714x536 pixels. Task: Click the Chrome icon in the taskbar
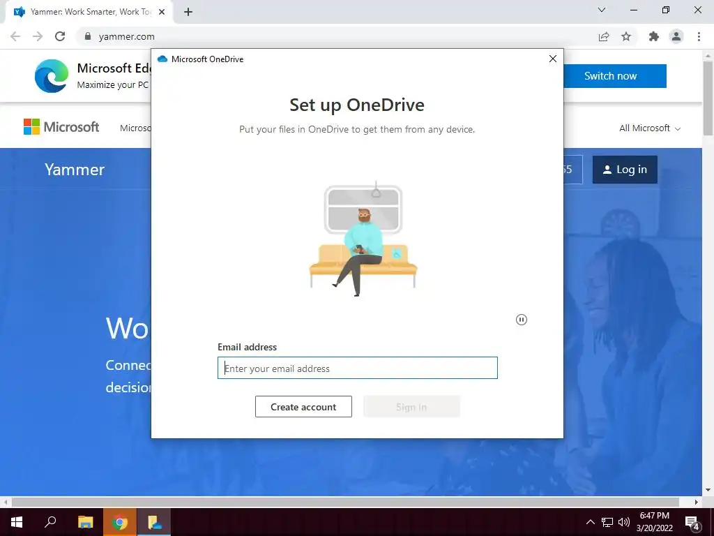click(x=120, y=522)
